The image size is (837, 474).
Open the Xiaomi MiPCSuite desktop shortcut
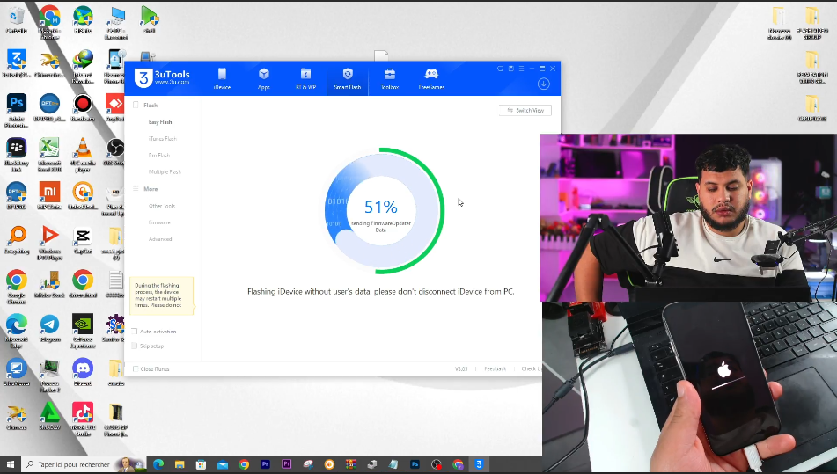coord(49,195)
